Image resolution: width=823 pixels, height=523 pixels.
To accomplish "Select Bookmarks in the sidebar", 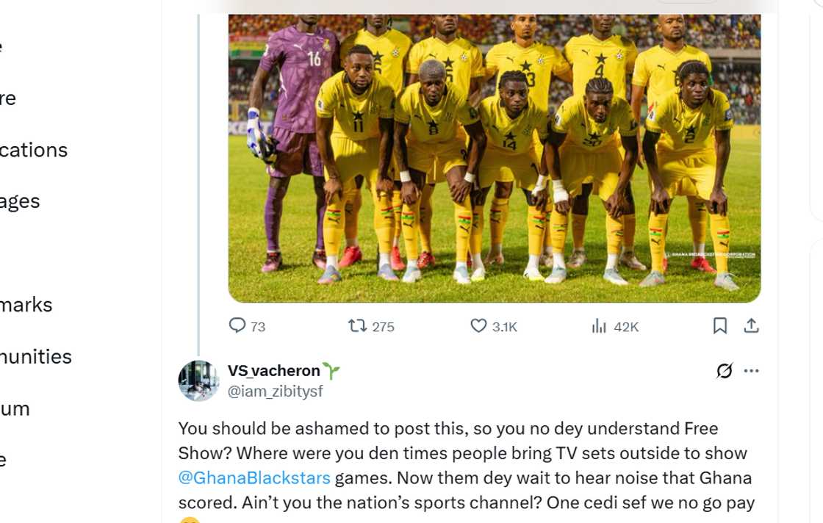I will click(x=26, y=305).
